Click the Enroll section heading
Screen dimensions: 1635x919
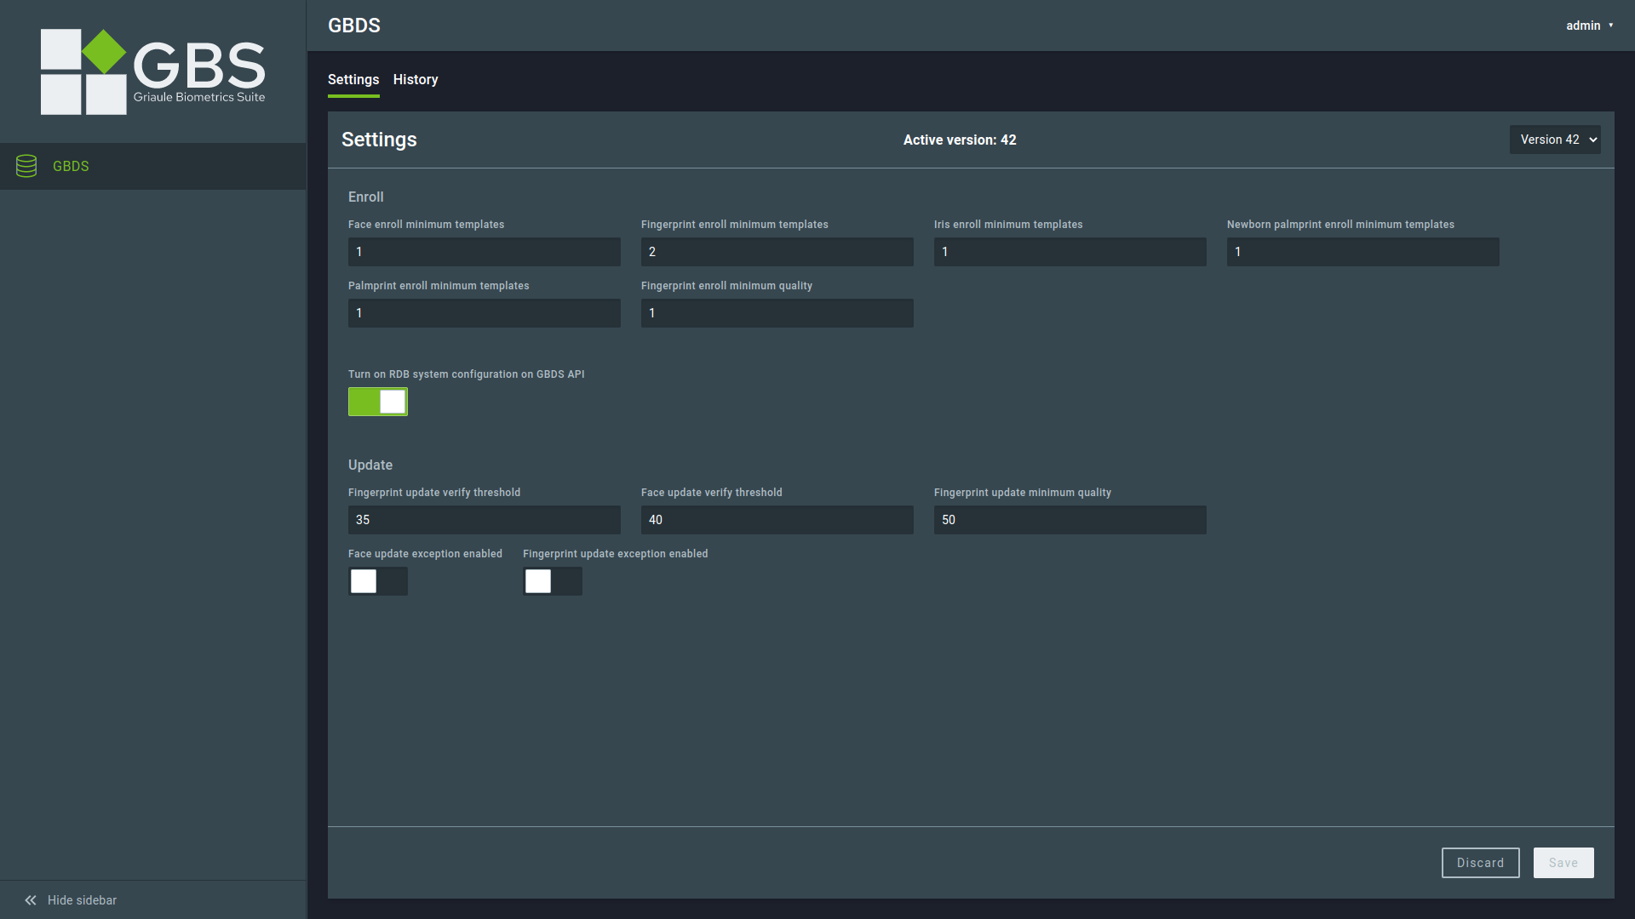(366, 197)
